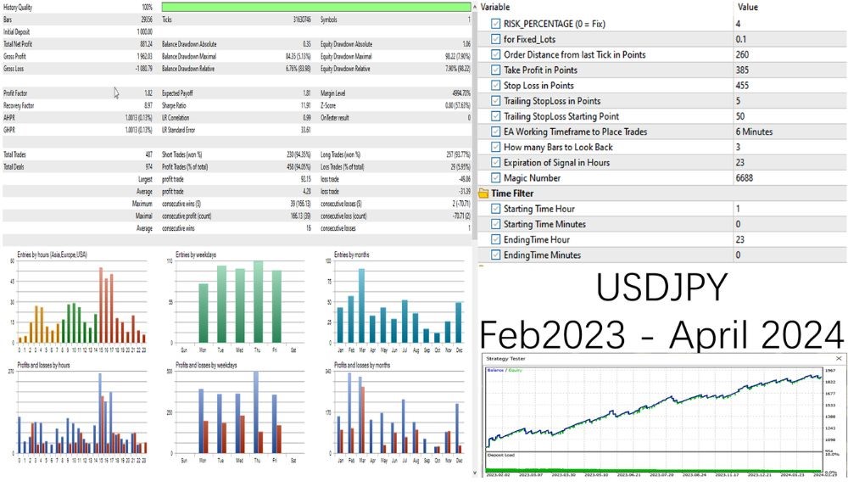Uncheck the RISK_PERCENTAGE parameter checkbox
The width and height of the screenshot is (848, 487).
click(x=496, y=23)
